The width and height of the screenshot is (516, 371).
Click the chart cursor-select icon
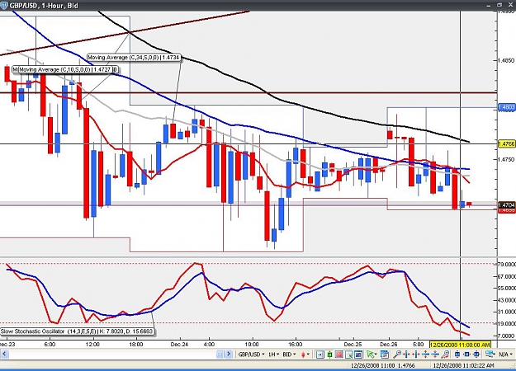coord(349,355)
